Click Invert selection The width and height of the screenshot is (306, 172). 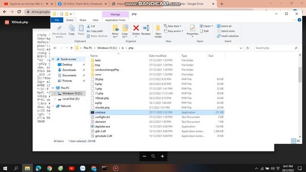228,36
